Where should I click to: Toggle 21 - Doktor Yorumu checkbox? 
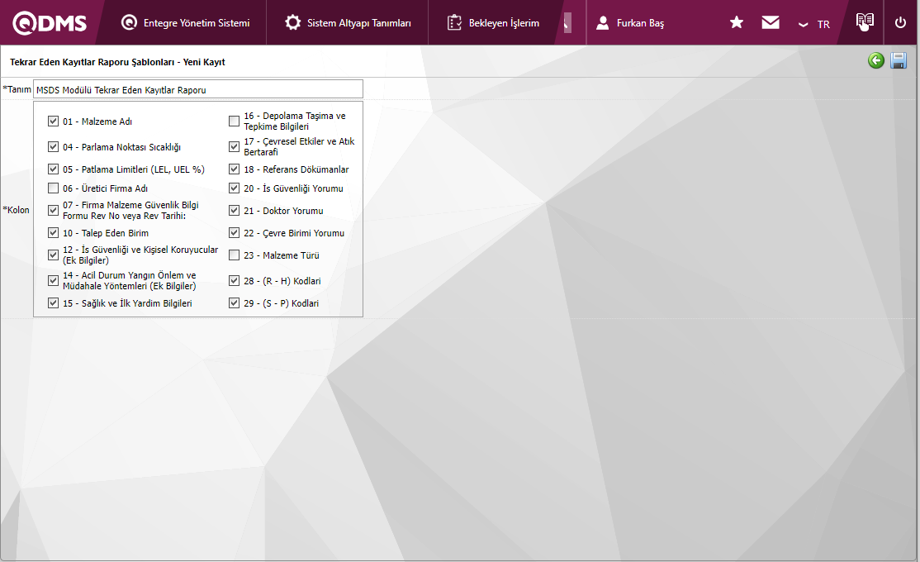(x=234, y=210)
